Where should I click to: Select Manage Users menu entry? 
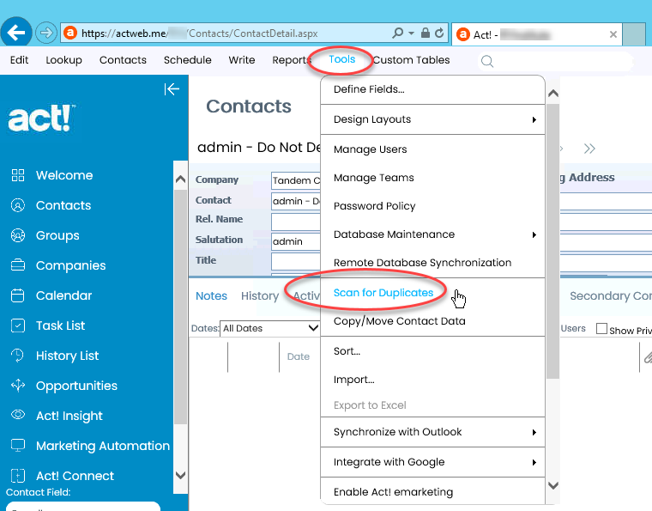click(370, 149)
